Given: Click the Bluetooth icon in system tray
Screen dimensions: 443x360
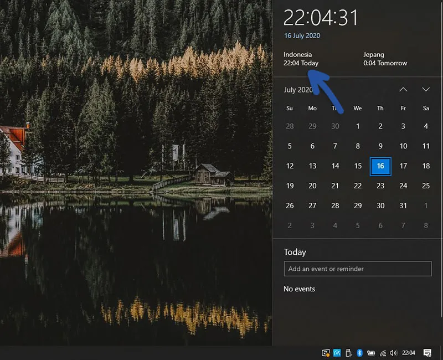Looking at the screenshot, I should [359, 353].
